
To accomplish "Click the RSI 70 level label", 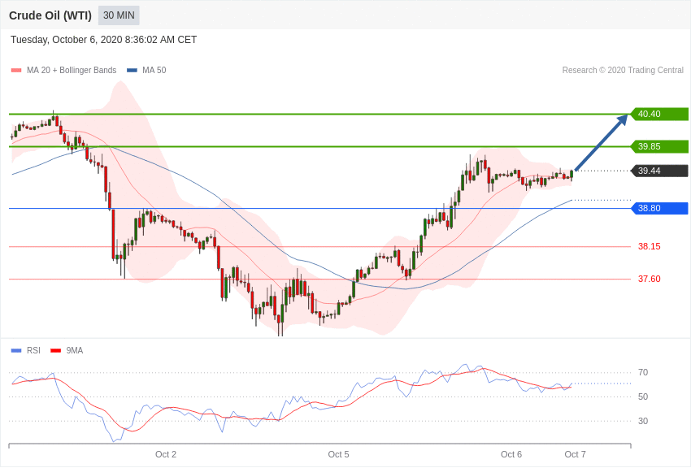I will 643,372.
